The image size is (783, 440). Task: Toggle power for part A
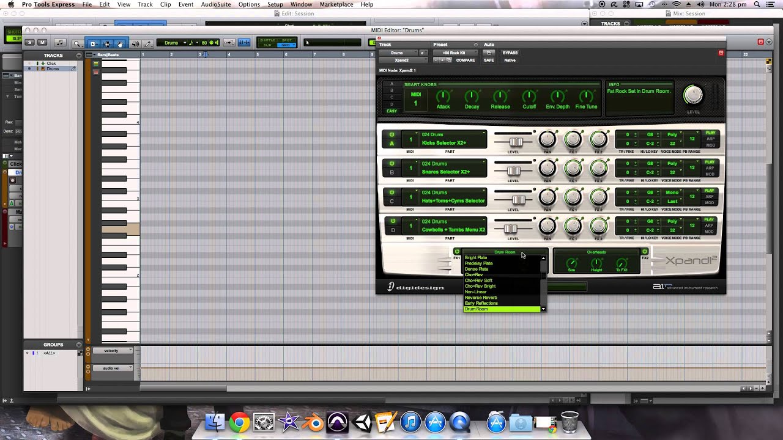[392, 134]
